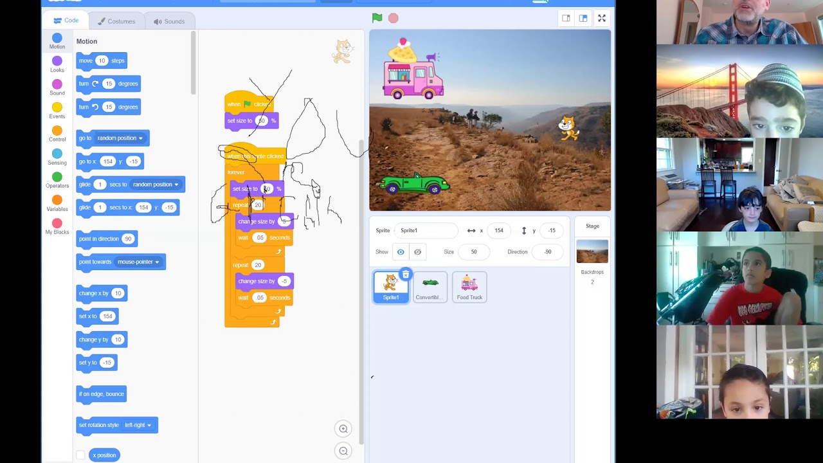
Task: Click the sprite Size input field
Action: coord(474,252)
